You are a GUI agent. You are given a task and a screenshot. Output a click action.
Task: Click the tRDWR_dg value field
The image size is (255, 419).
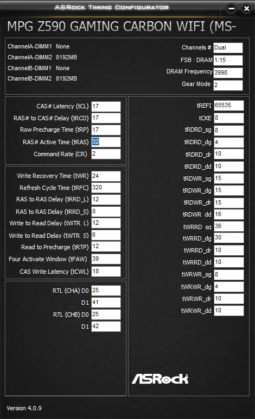click(x=229, y=190)
